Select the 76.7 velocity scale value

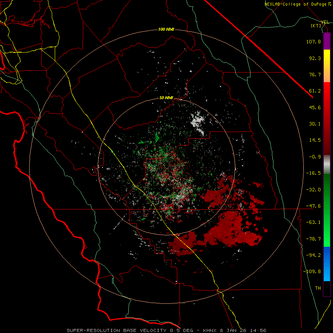315,74
